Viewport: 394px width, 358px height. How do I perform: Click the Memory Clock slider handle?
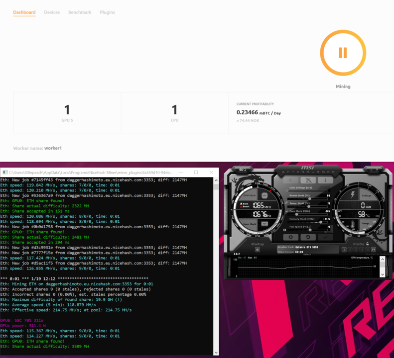pyautogui.click(x=320, y=222)
